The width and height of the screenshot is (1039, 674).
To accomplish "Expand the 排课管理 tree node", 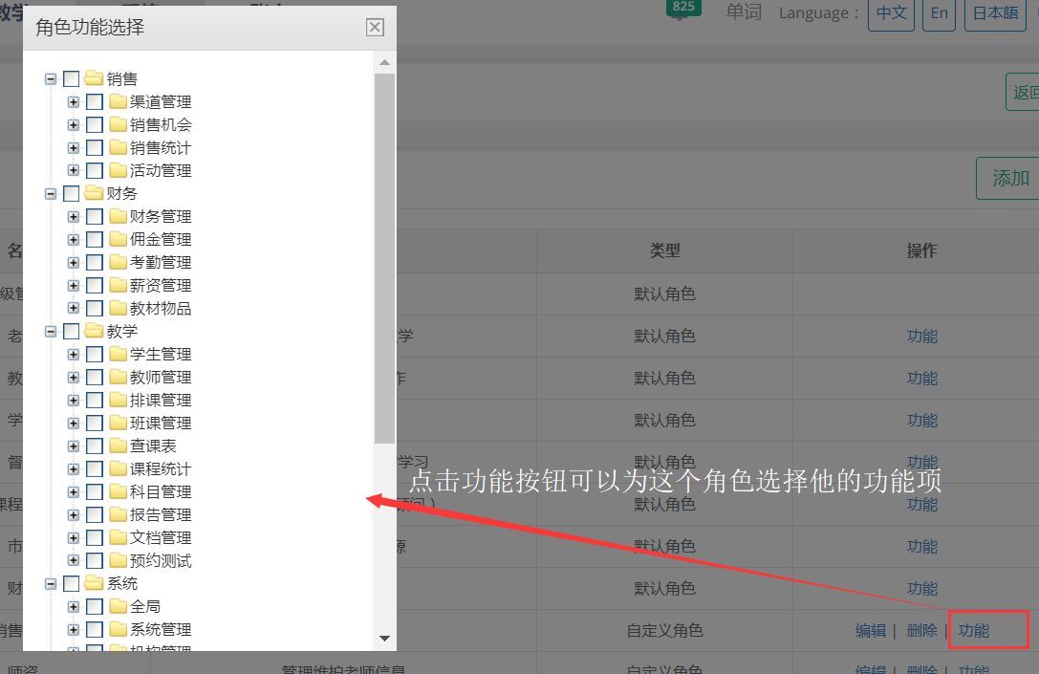I will point(74,400).
